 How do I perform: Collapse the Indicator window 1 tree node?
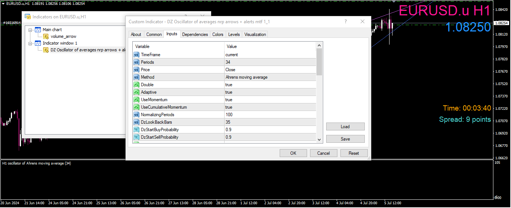[31, 43]
